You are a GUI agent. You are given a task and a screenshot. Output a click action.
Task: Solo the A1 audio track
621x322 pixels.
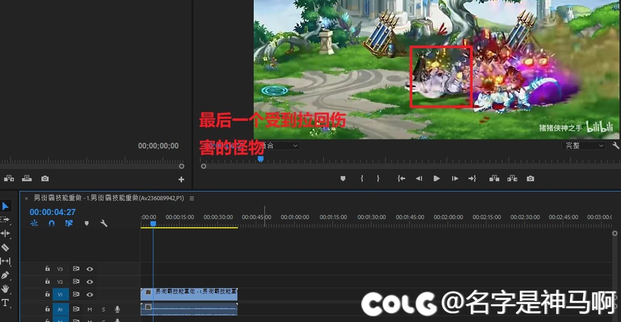coord(103,309)
